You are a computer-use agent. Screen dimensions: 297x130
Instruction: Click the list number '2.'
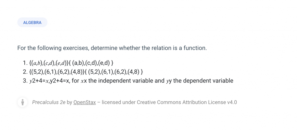pos(25,72)
